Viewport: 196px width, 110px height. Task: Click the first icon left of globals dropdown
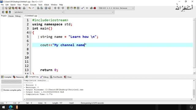tap(3, 12)
